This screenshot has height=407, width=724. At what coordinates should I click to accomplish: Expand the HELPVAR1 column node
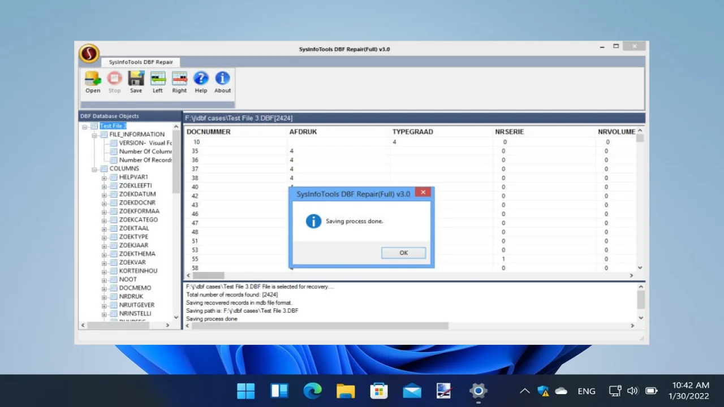tap(104, 177)
